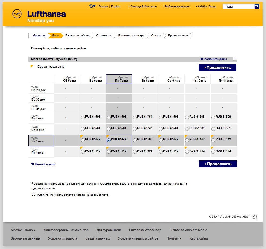Viewport: 266px width, 249px height.
Task: Open the Условия и правила link
Action: (62, 238)
